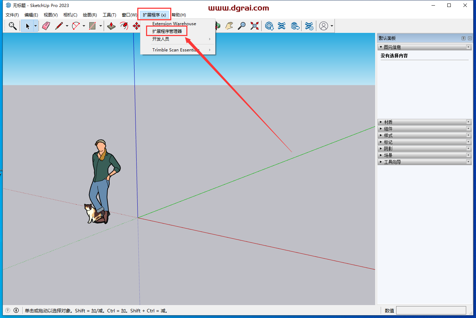Open the 相机(C) menu
Screen dimensions: 476x318
tap(70, 15)
